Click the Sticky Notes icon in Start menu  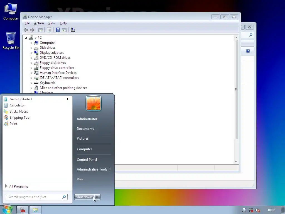tap(6, 111)
